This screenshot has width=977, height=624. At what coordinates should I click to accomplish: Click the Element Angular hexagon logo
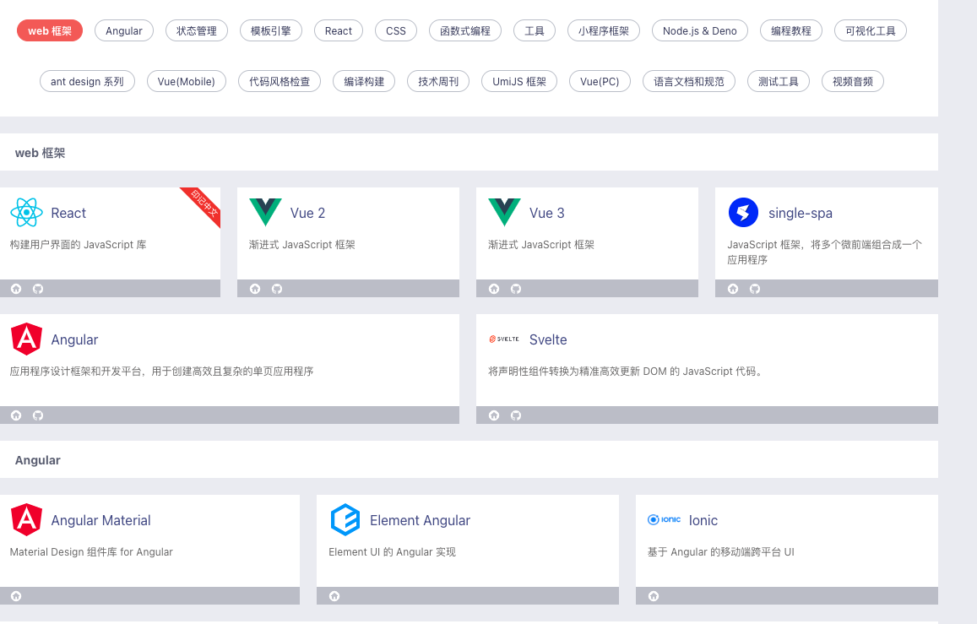pyautogui.click(x=345, y=520)
